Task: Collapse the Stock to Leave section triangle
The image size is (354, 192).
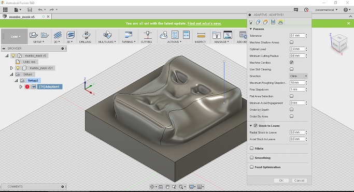Action: click(x=251, y=126)
